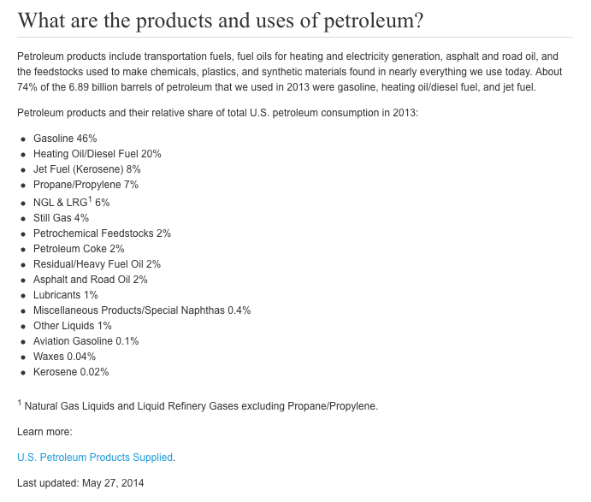The width and height of the screenshot is (591, 502).
Task: Select the Other Liquids 1% item
Action: point(72,326)
